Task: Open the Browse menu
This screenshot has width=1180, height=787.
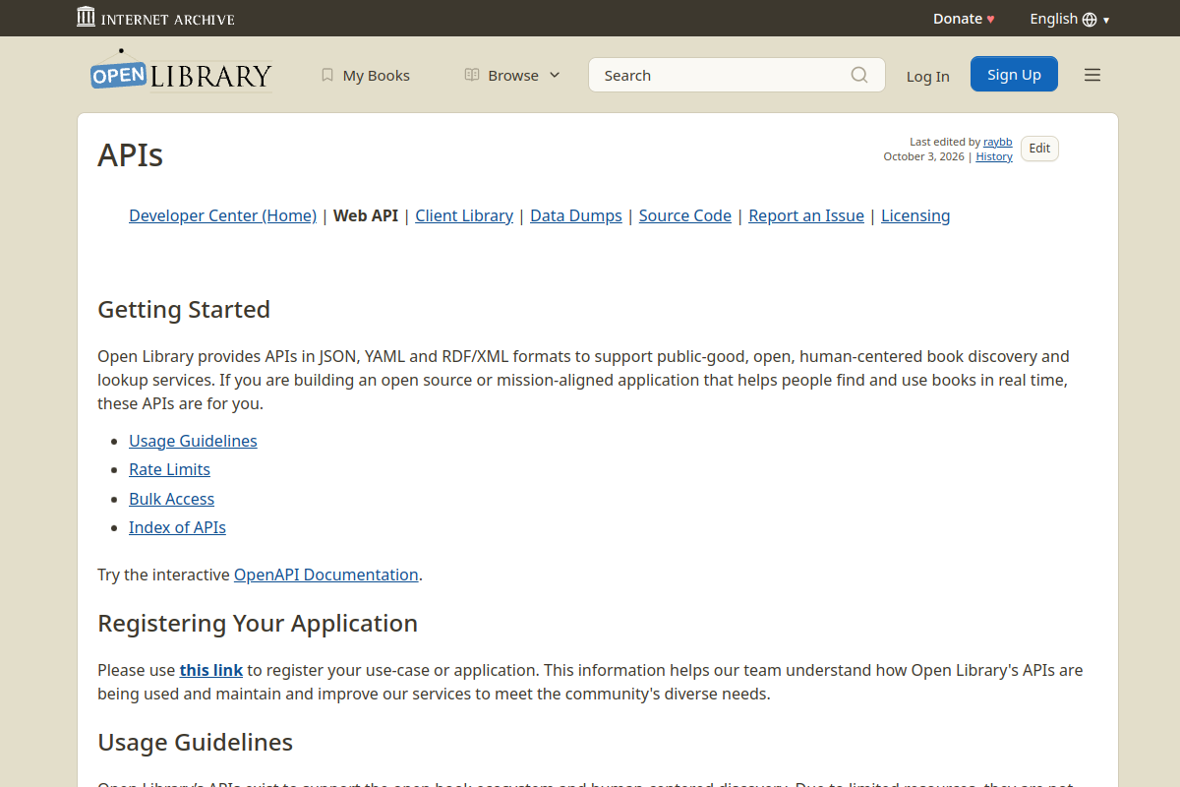Action: click(512, 75)
